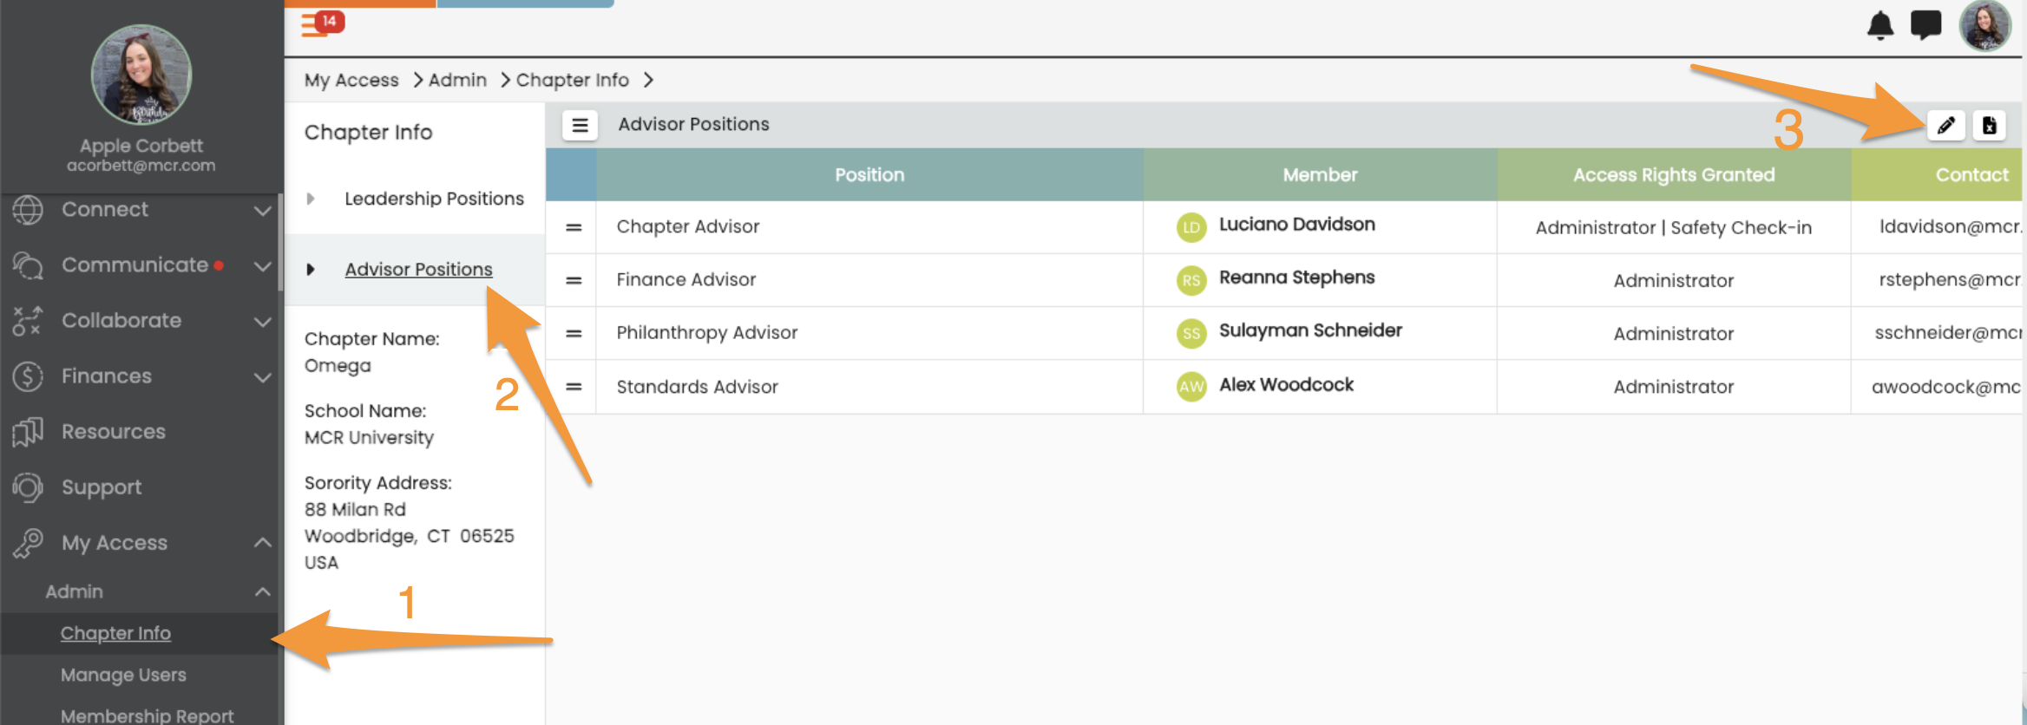Expand the Leadership Positions triangle
Image resolution: width=2027 pixels, height=725 pixels.
pos(311,199)
